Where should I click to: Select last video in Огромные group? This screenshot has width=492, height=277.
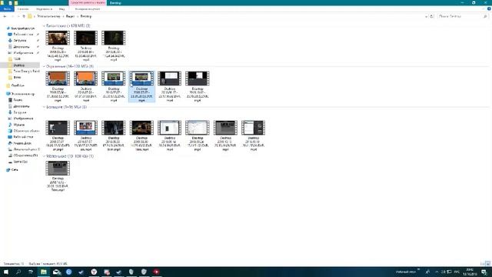pyautogui.click(x=198, y=86)
